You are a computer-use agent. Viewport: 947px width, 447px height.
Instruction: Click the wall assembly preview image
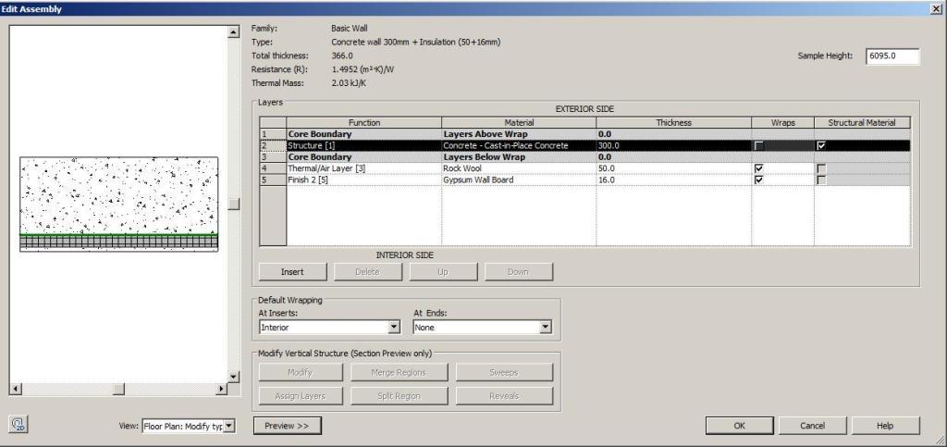(x=119, y=204)
